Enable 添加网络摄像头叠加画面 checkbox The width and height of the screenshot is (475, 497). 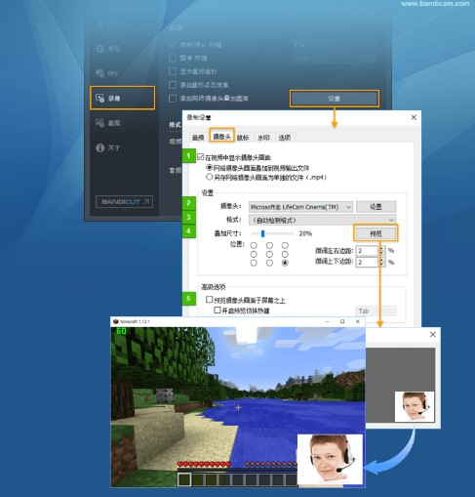click(x=173, y=99)
